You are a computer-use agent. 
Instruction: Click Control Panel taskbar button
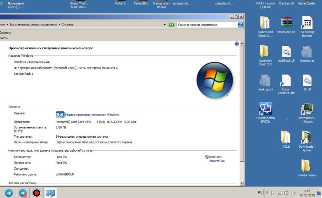(x=50, y=193)
